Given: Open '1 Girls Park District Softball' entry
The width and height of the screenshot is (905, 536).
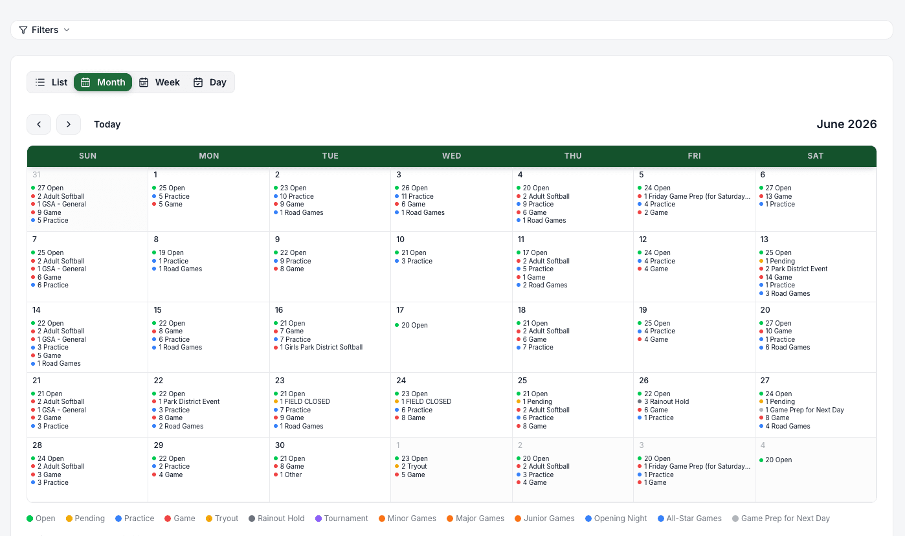Looking at the screenshot, I should tap(318, 348).
